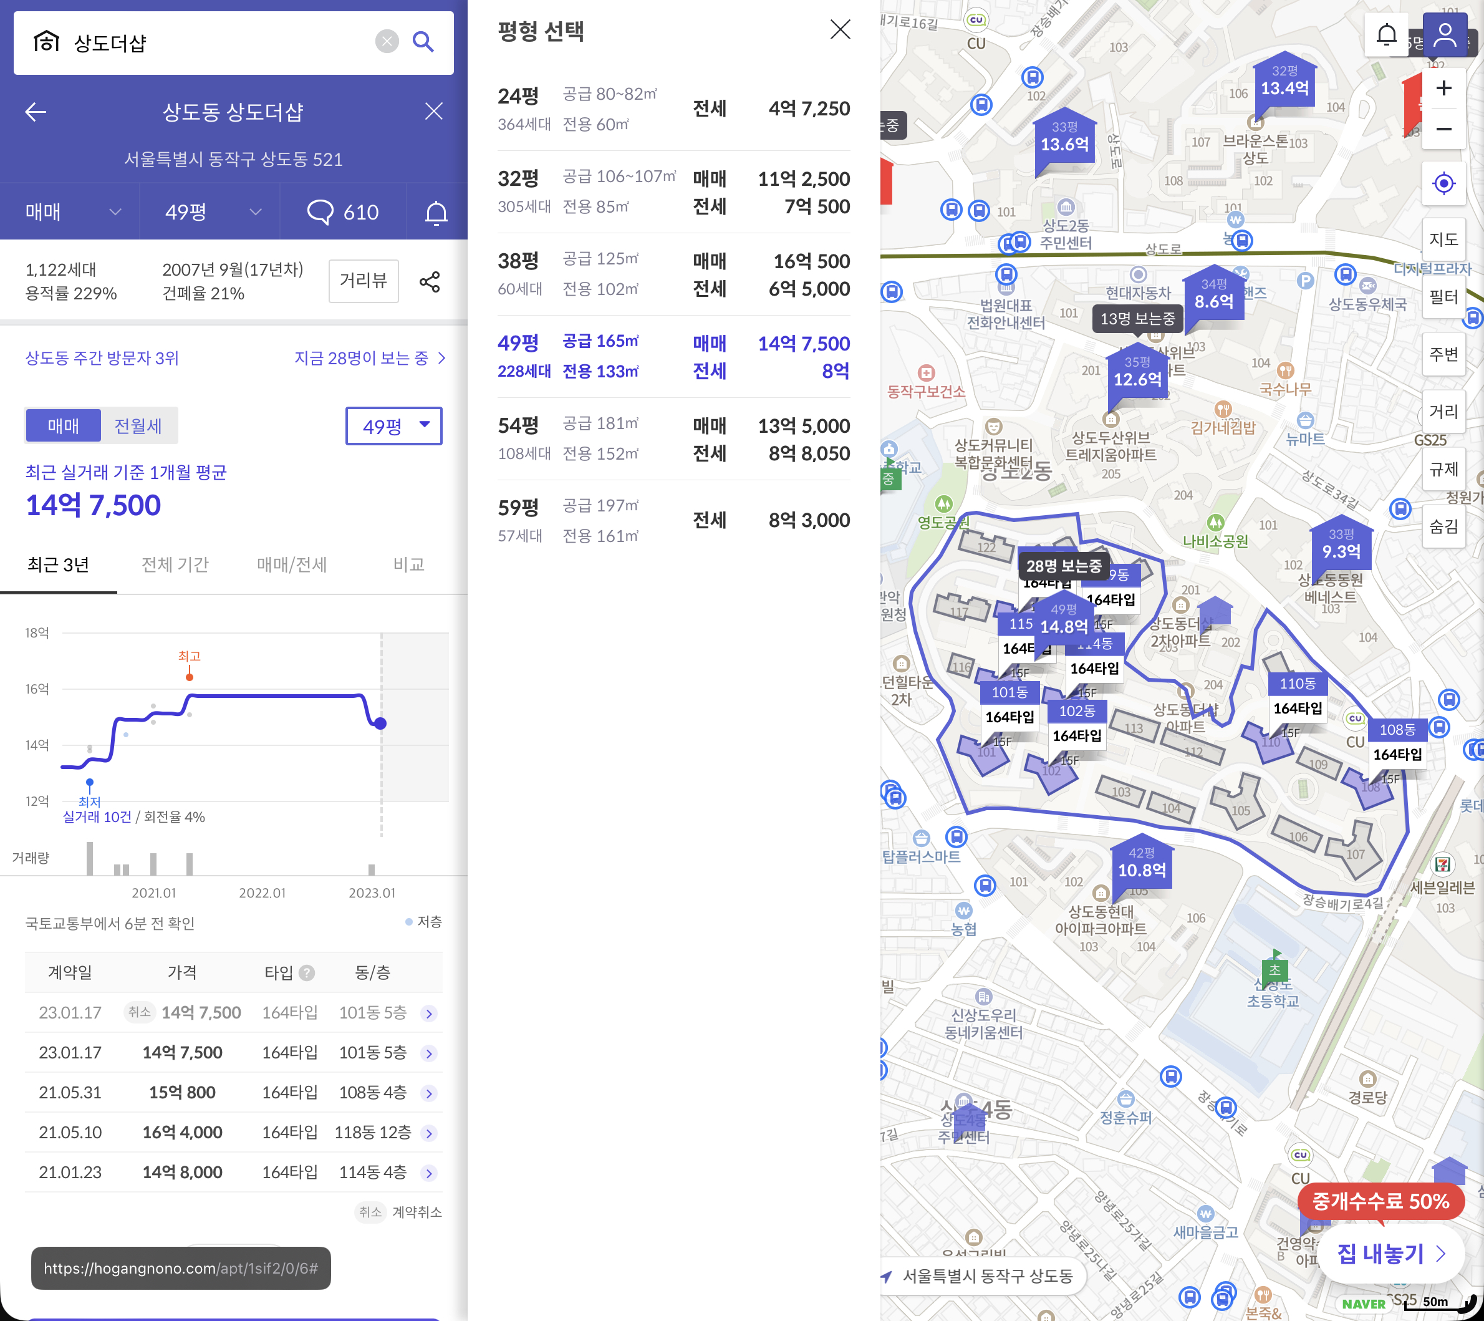Toggle 거리 distance tool

point(1444,412)
